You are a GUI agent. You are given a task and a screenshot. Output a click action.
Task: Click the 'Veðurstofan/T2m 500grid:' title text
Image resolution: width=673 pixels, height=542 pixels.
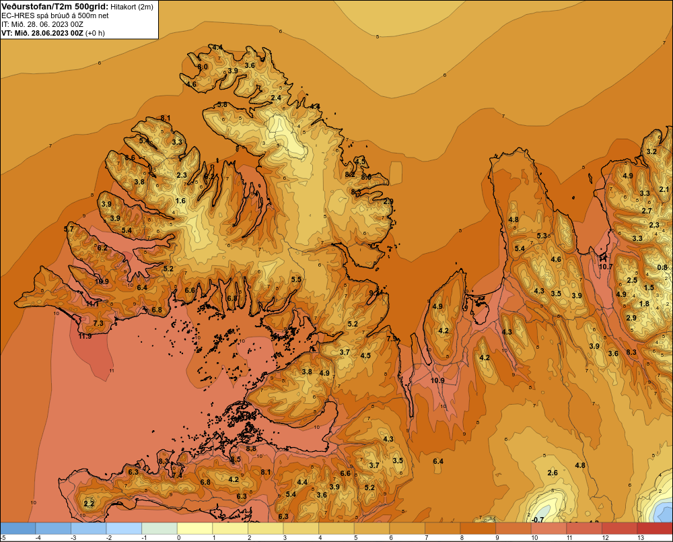pyautogui.click(x=55, y=6)
